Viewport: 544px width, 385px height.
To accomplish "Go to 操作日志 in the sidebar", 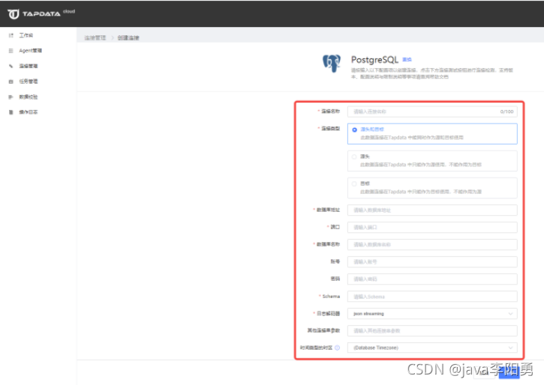I will pos(28,112).
